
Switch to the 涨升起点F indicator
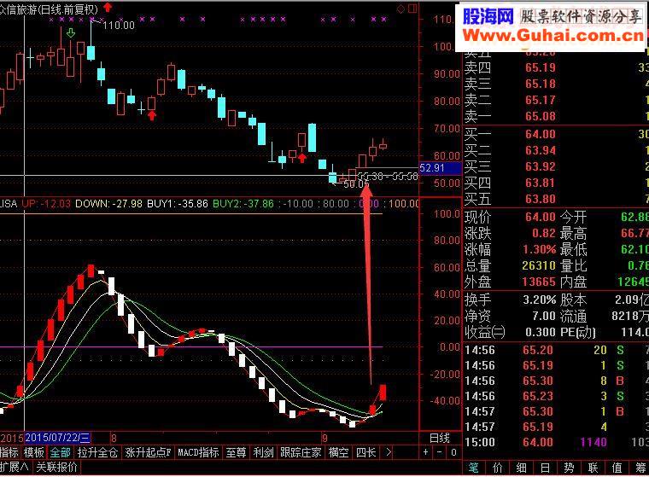tap(148, 452)
